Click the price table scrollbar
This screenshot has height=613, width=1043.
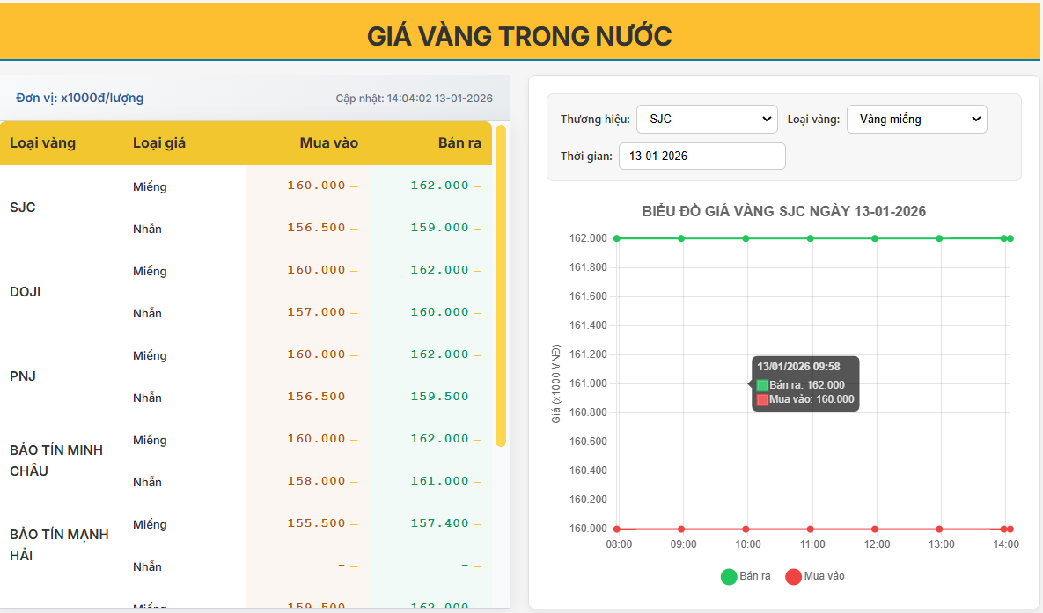click(501, 290)
